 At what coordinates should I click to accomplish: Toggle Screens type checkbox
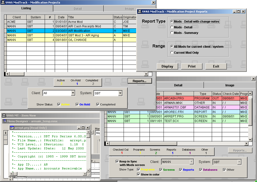coord(161,170)
